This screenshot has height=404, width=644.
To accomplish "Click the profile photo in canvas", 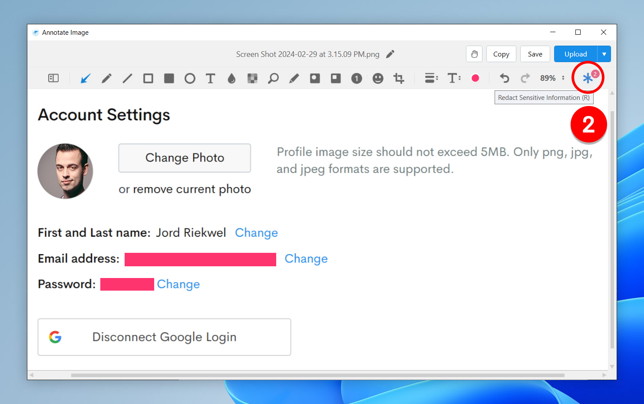I will 65,171.
